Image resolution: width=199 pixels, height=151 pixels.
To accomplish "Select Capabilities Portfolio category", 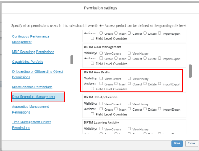I will pos(27,62).
